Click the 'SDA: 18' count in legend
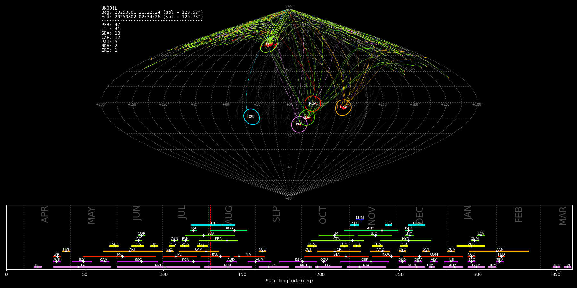 [x=111, y=33]
